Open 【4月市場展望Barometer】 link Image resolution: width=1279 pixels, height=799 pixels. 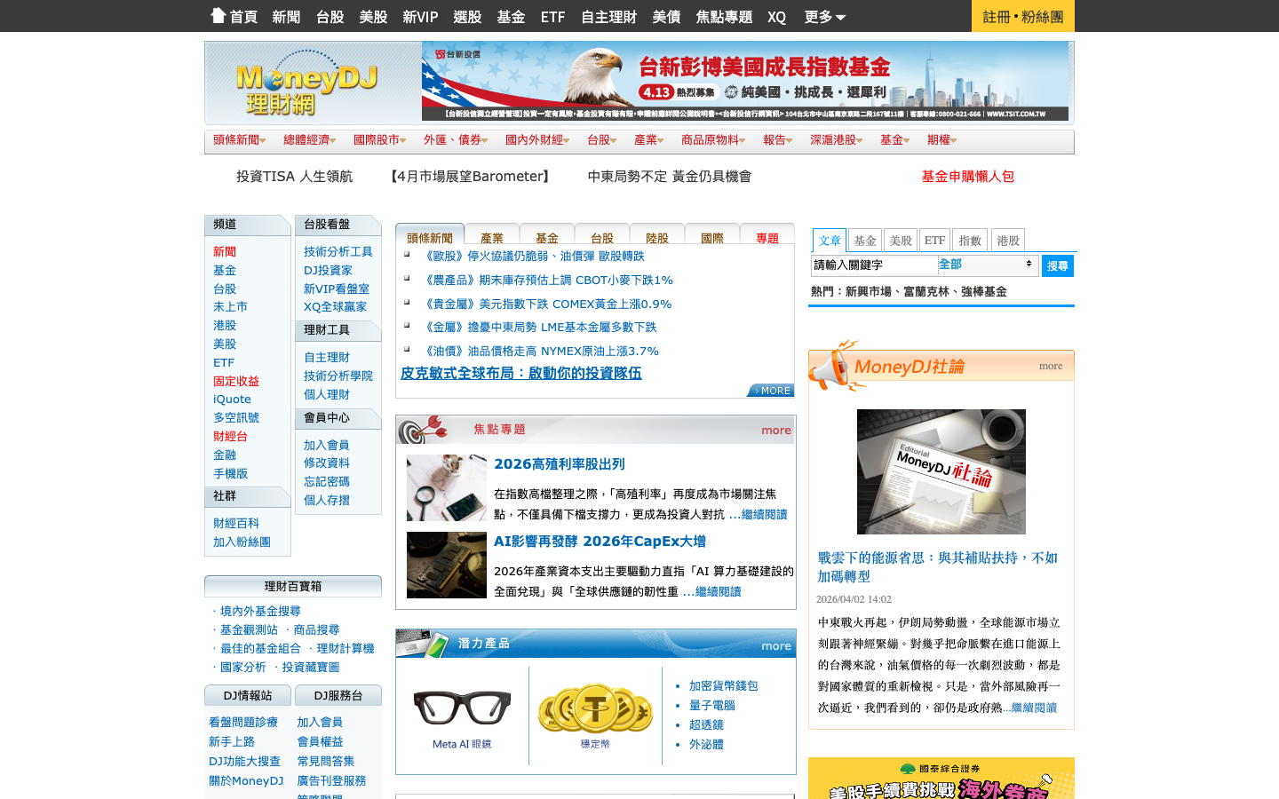tap(471, 177)
